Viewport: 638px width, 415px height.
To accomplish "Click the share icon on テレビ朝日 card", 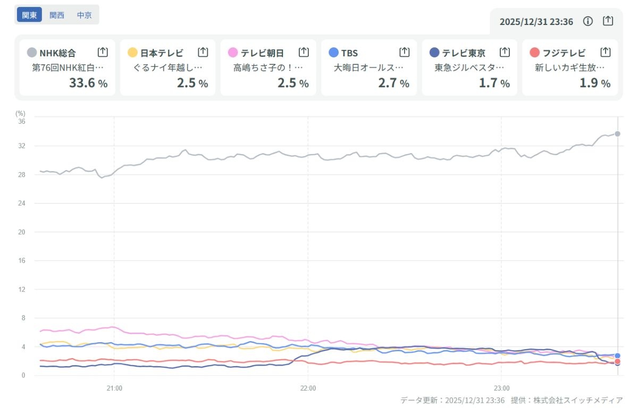I will [304, 52].
